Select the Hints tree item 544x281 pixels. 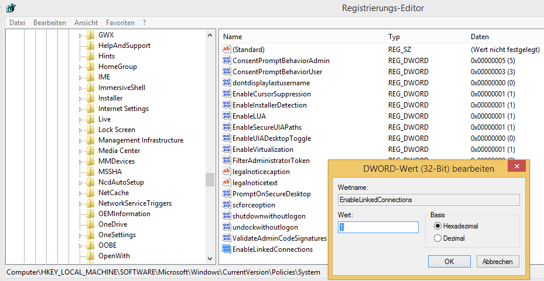pyautogui.click(x=107, y=55)
